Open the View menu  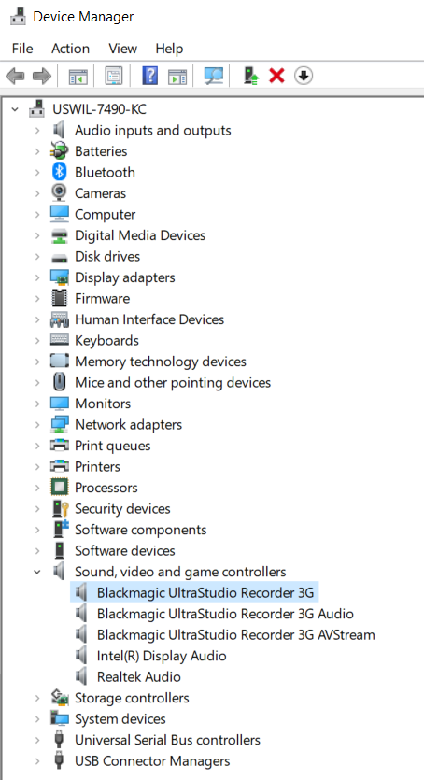click(122, 49)
